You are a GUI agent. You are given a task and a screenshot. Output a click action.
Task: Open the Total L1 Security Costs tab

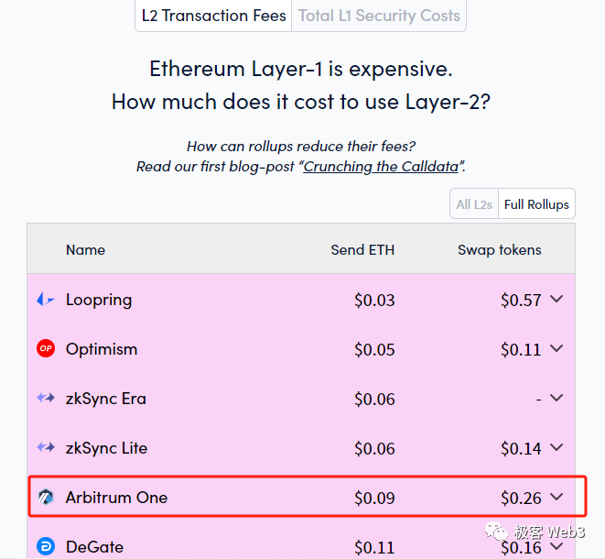(379, 16)
